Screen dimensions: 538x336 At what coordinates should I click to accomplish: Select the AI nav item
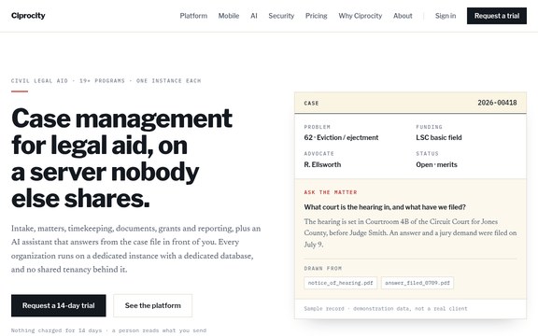(254, 16)
